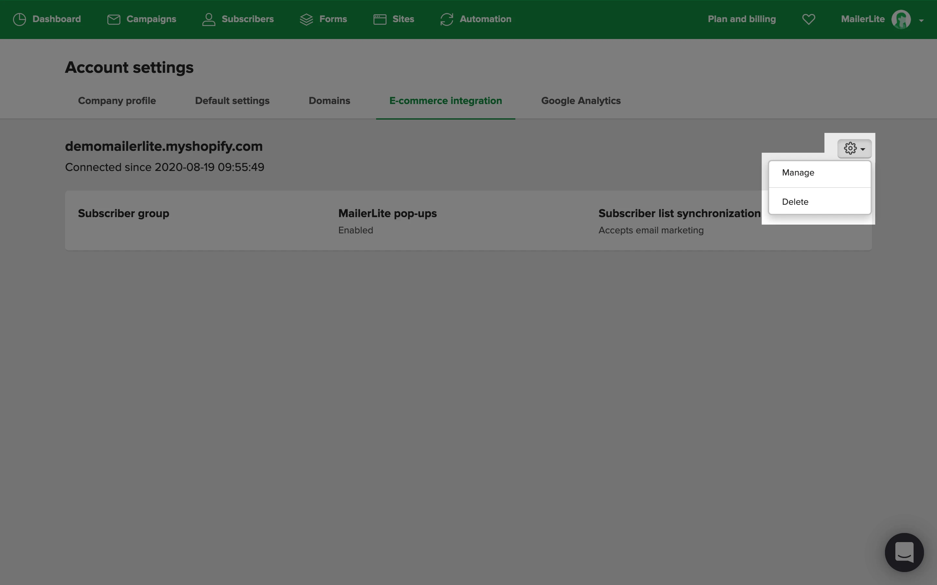
Task: Click the demomailerlite.myshopify.com shop heading
Action: click(164, 146)
